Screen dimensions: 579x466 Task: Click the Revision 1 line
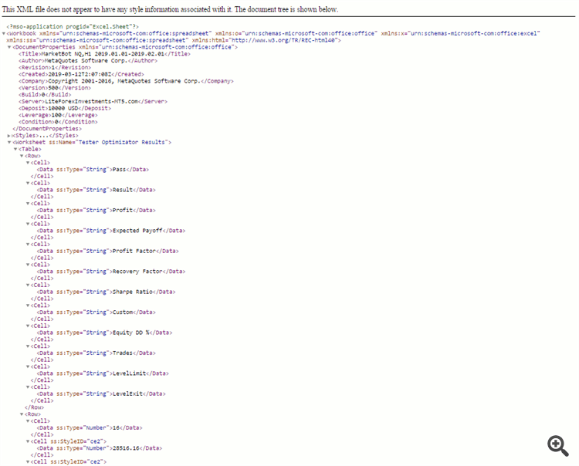coord(55,68)
